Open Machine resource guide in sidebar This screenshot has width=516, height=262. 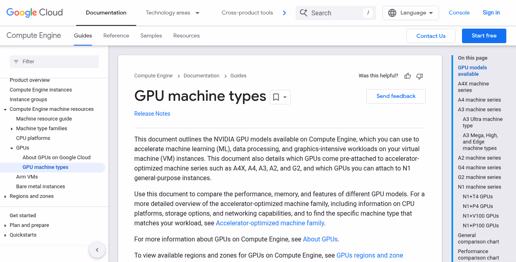pos(44,119)
